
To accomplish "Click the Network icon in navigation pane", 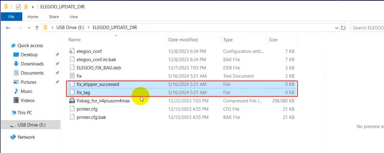I will click(13, 137).
